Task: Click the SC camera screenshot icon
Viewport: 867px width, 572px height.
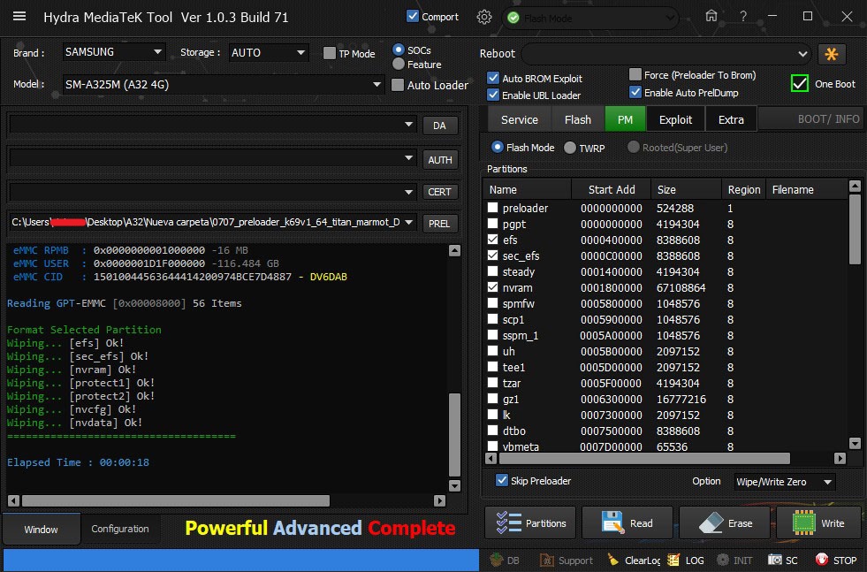Action: [x=774, y=560]
